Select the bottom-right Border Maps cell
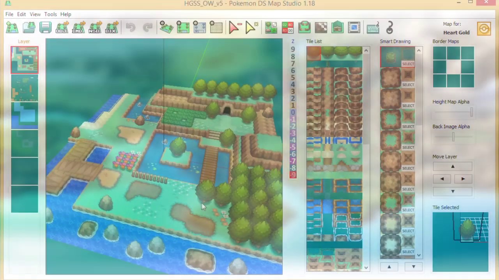The height and width of the screenshot is (280, 499). [467, 81]
